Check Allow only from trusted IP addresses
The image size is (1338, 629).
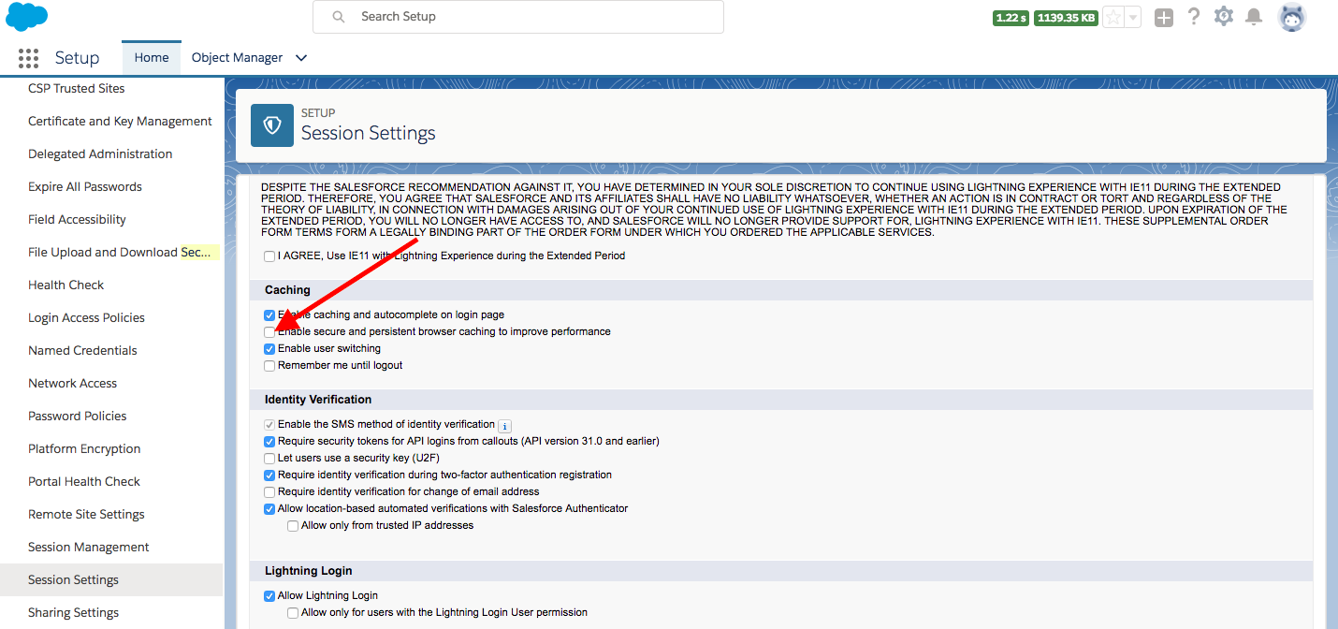coord(293,526)
